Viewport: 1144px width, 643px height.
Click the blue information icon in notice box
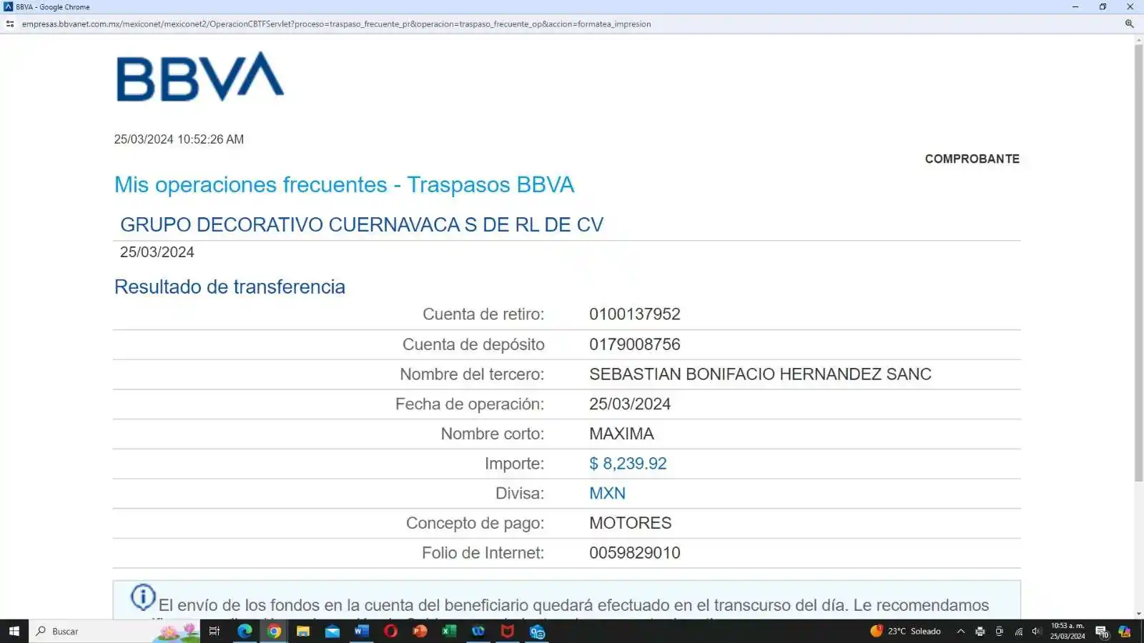[x=143, y=597]
